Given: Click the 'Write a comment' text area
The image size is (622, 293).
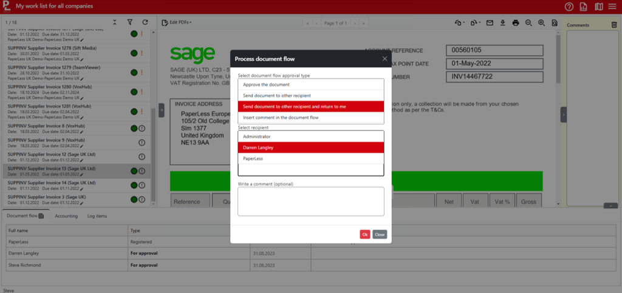Looking at the screenshot, I should click(310, 201).
